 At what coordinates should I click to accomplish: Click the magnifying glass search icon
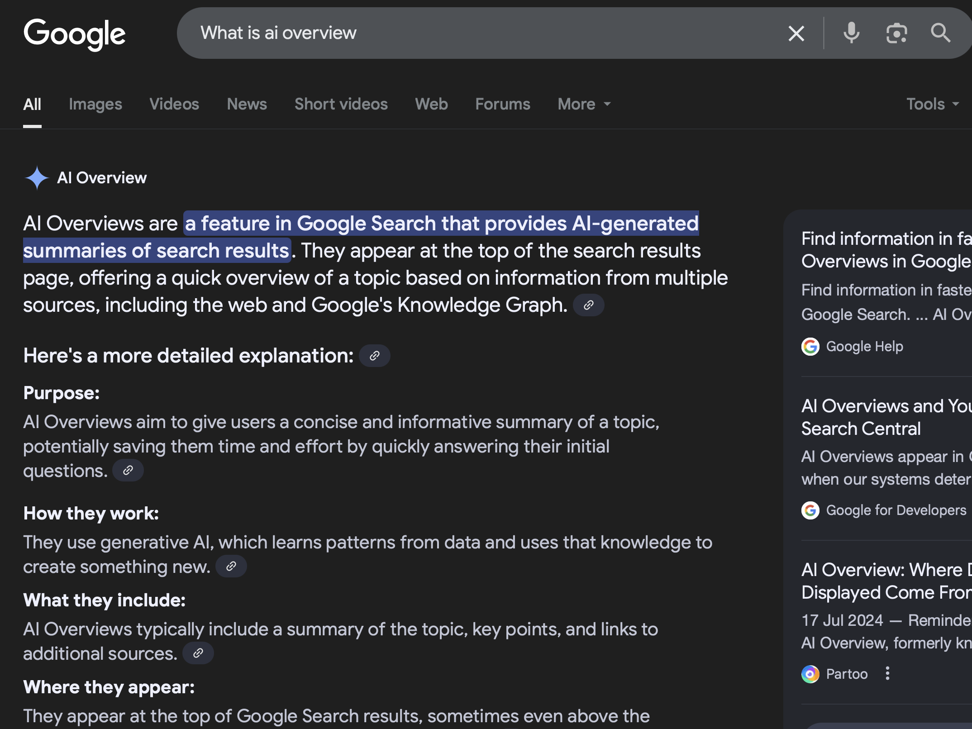[x=940, y=33]
